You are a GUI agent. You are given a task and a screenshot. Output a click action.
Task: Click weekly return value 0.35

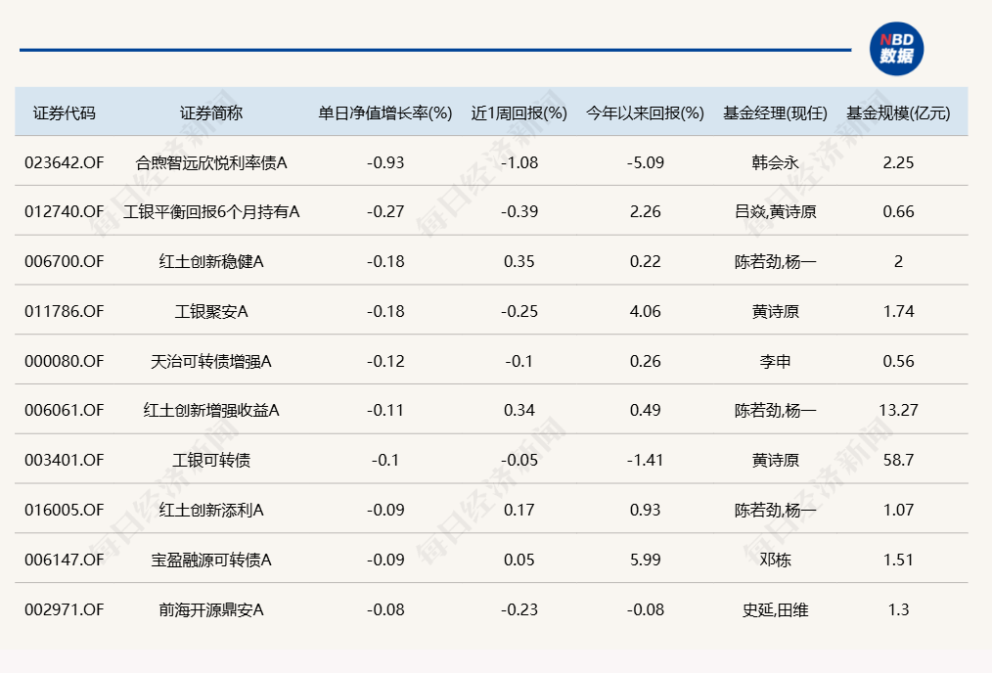[519, 261]
